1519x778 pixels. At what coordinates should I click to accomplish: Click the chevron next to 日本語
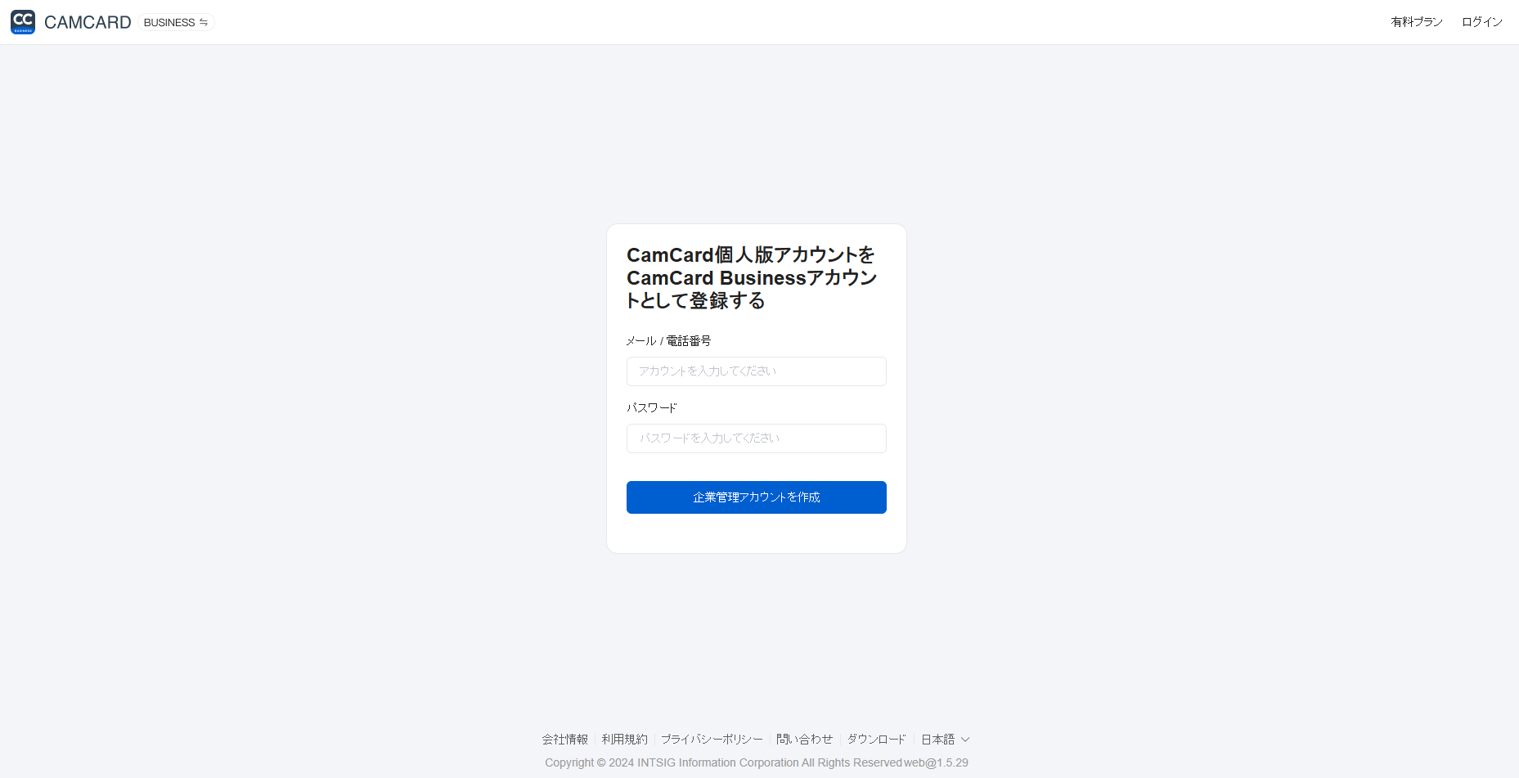click(x=965, y=740)
